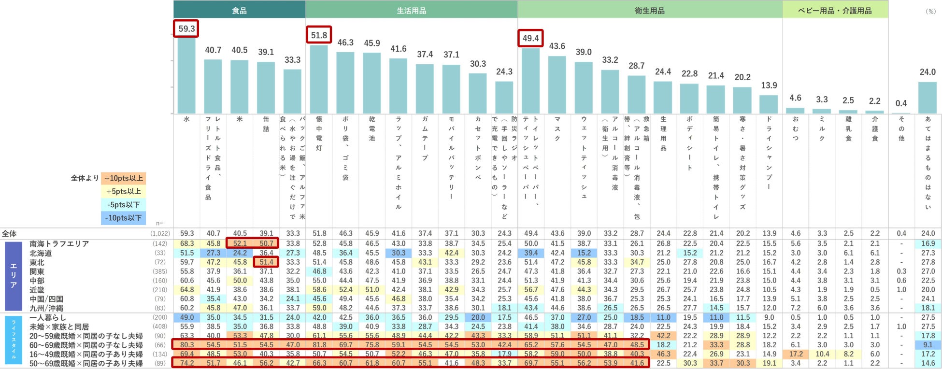Click the 東北 缶詰 cell showing 51.4

(266, 262)
